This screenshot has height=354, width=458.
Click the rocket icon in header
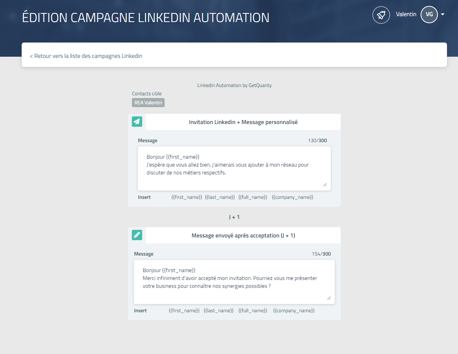[381, 15]
